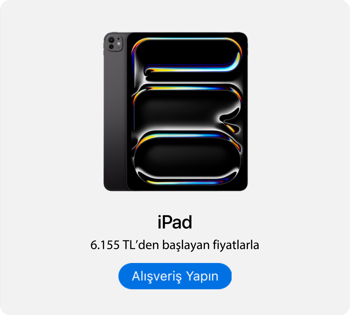
Task: Click the "TL'den" currency text
Action: 139,245
